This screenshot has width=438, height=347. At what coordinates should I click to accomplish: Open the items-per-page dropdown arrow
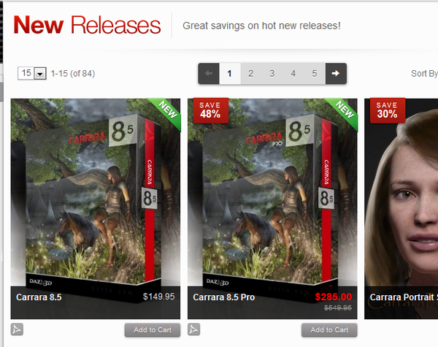[x=40, y=74]
